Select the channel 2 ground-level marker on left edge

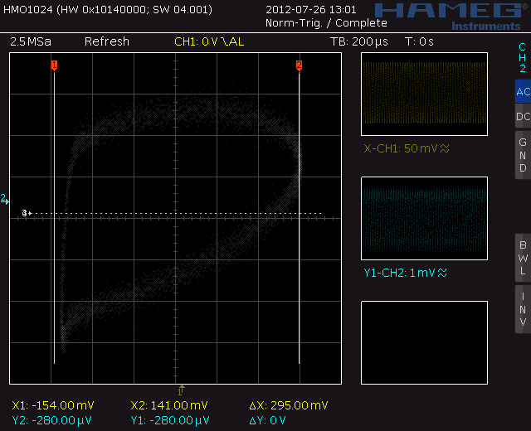(4, 199)
